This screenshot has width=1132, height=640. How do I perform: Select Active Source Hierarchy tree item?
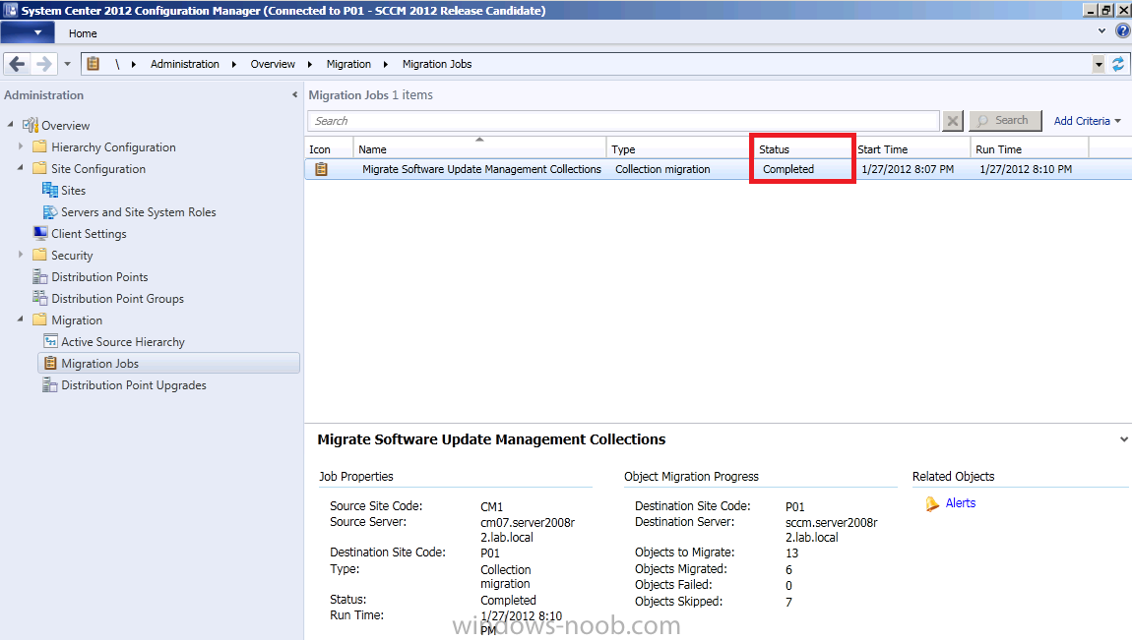123,341
